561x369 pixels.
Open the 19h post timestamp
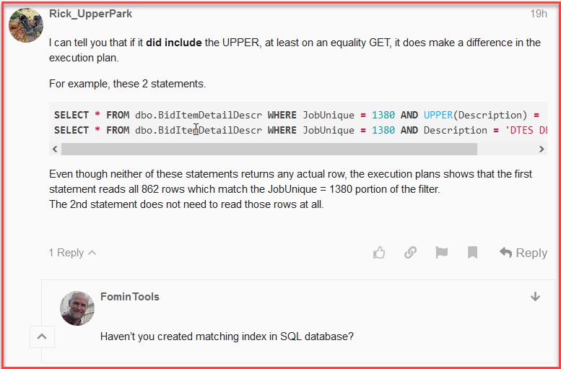click(538, 14)
